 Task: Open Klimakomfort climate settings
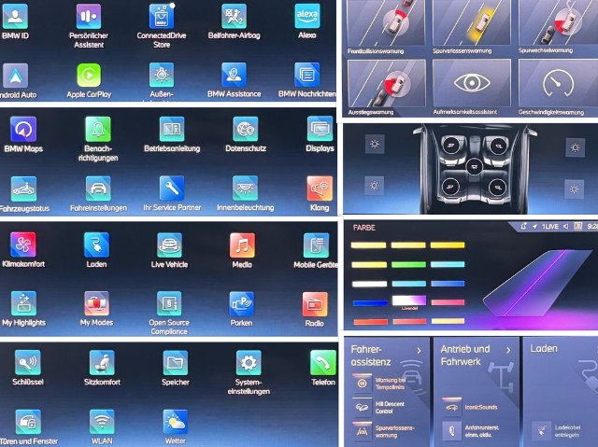pyautogui.click(x=23, y=245)
